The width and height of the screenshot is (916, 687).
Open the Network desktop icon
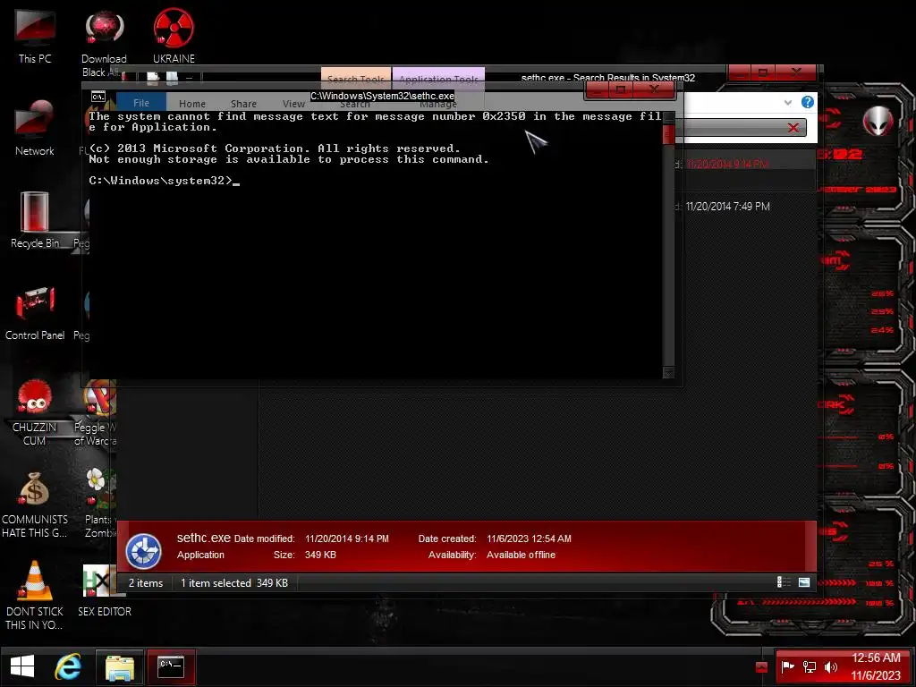point(35,129)
